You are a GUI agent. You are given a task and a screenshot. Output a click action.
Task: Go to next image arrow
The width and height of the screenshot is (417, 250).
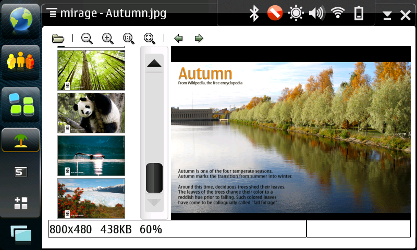[x=199, y=38]
